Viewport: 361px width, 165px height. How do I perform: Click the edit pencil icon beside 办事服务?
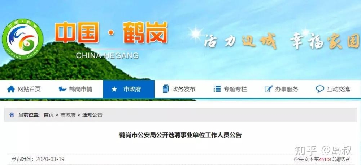pyautogui.click(x=269, y=89)
